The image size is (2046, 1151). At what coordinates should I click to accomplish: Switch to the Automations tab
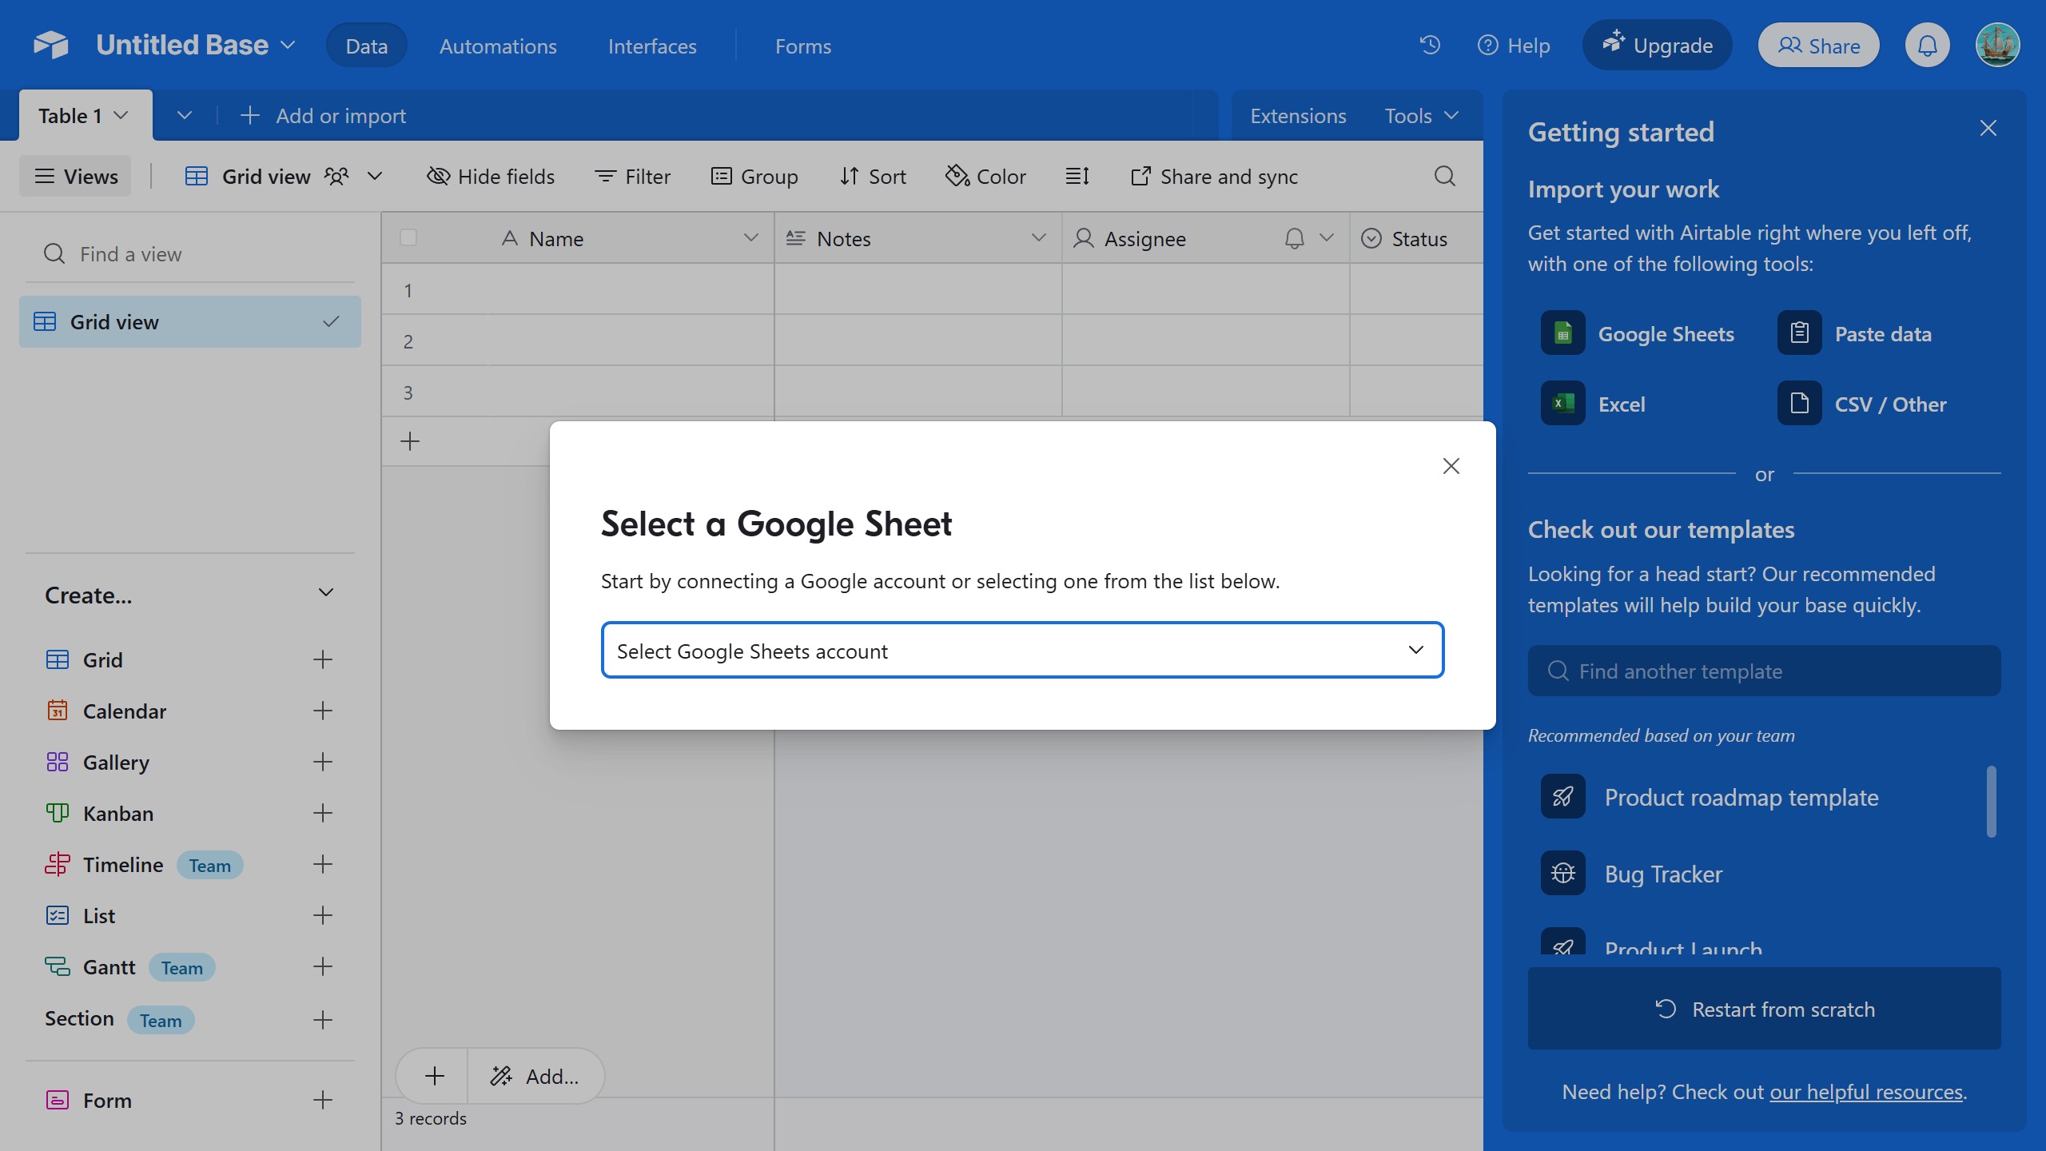(498, 46)
